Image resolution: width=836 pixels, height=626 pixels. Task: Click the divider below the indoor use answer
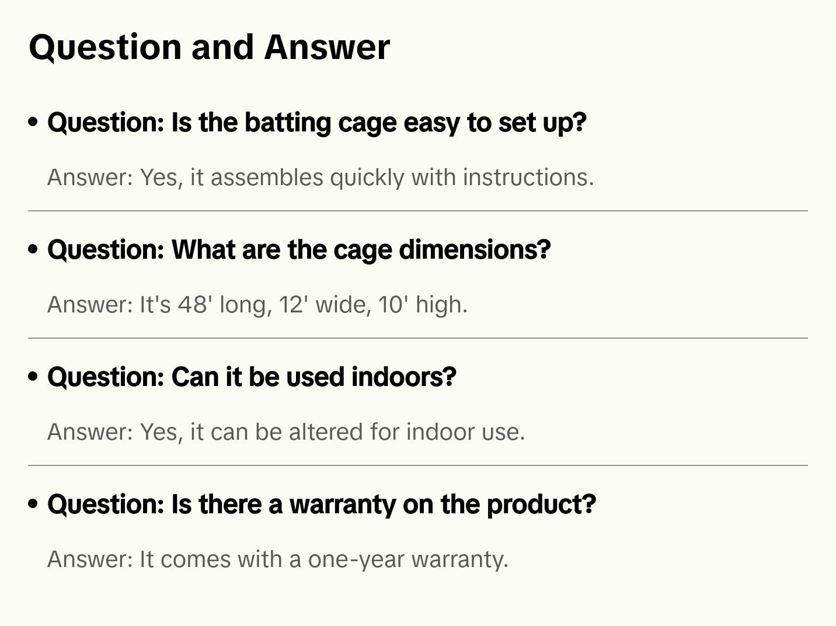pyautogui.click(x=418, y=465)
